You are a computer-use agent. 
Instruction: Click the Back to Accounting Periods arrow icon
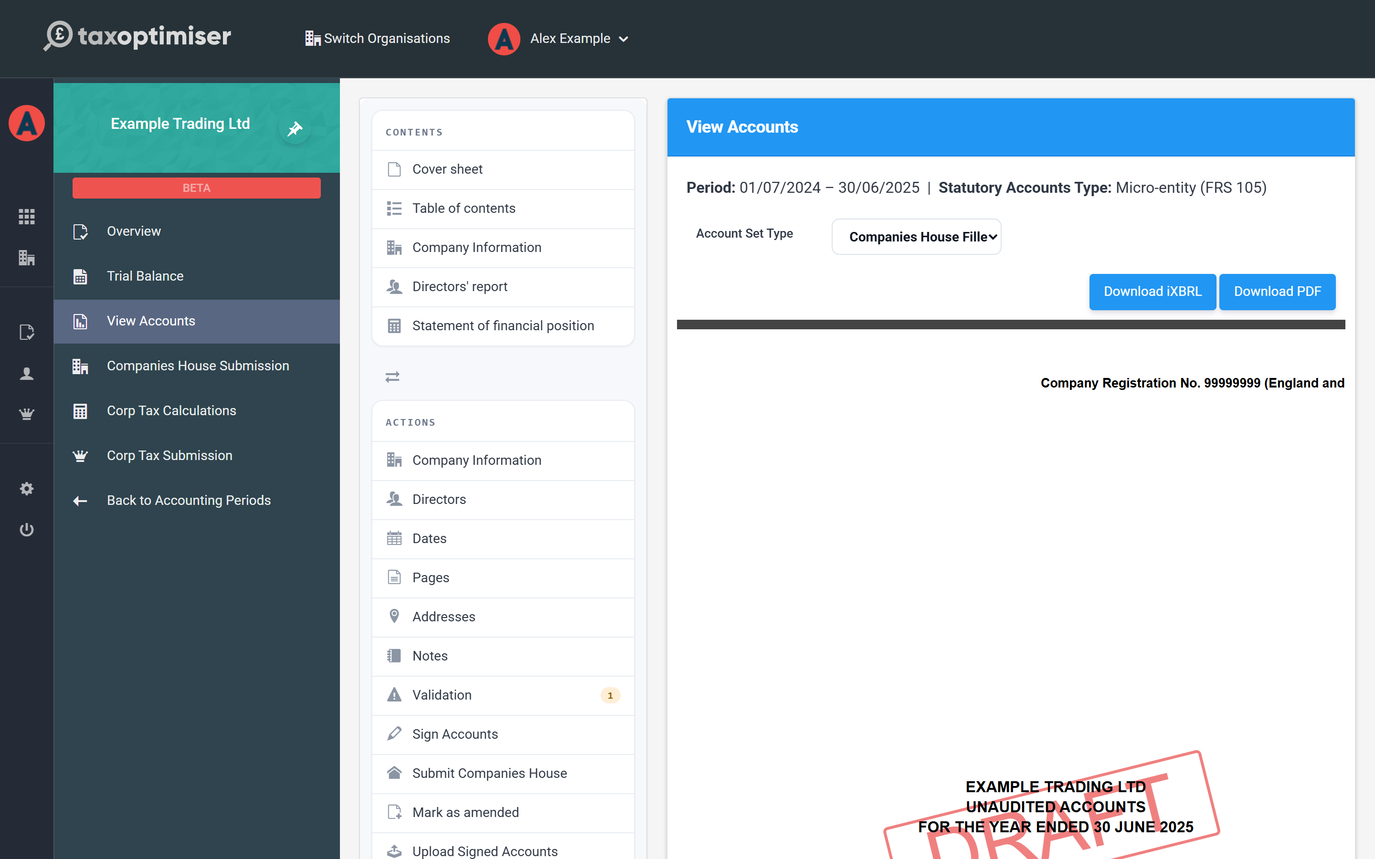pos(80,501)
